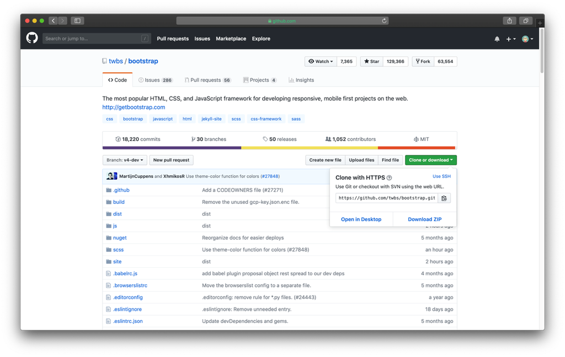This screenshot has height=357, width=565.
Task: Click Upload files button
Action: click(x=361, y=160)
